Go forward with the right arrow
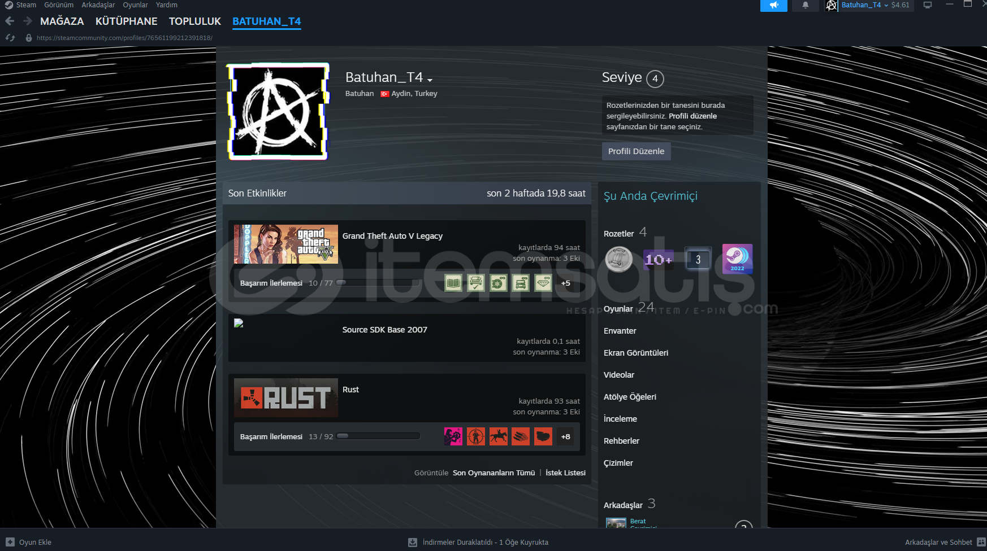 point(28,21)
